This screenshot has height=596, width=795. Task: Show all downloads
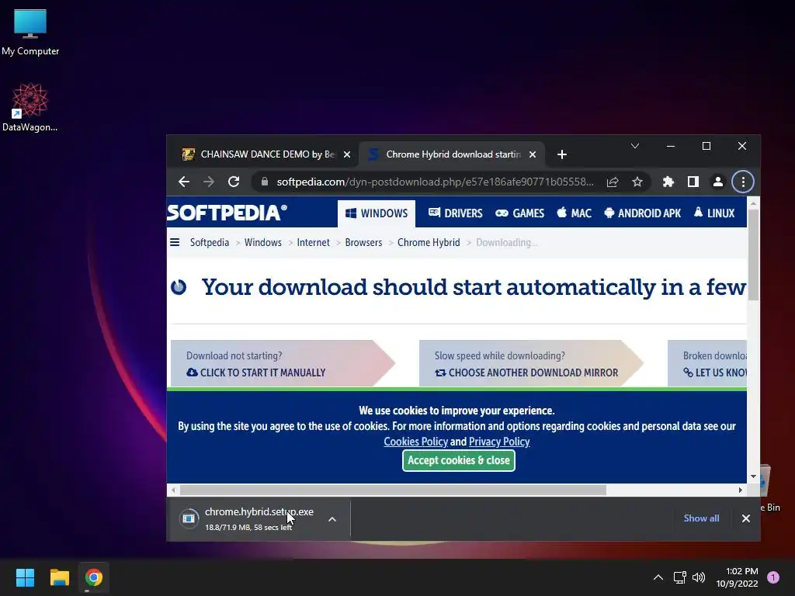[x=701, y=518]
